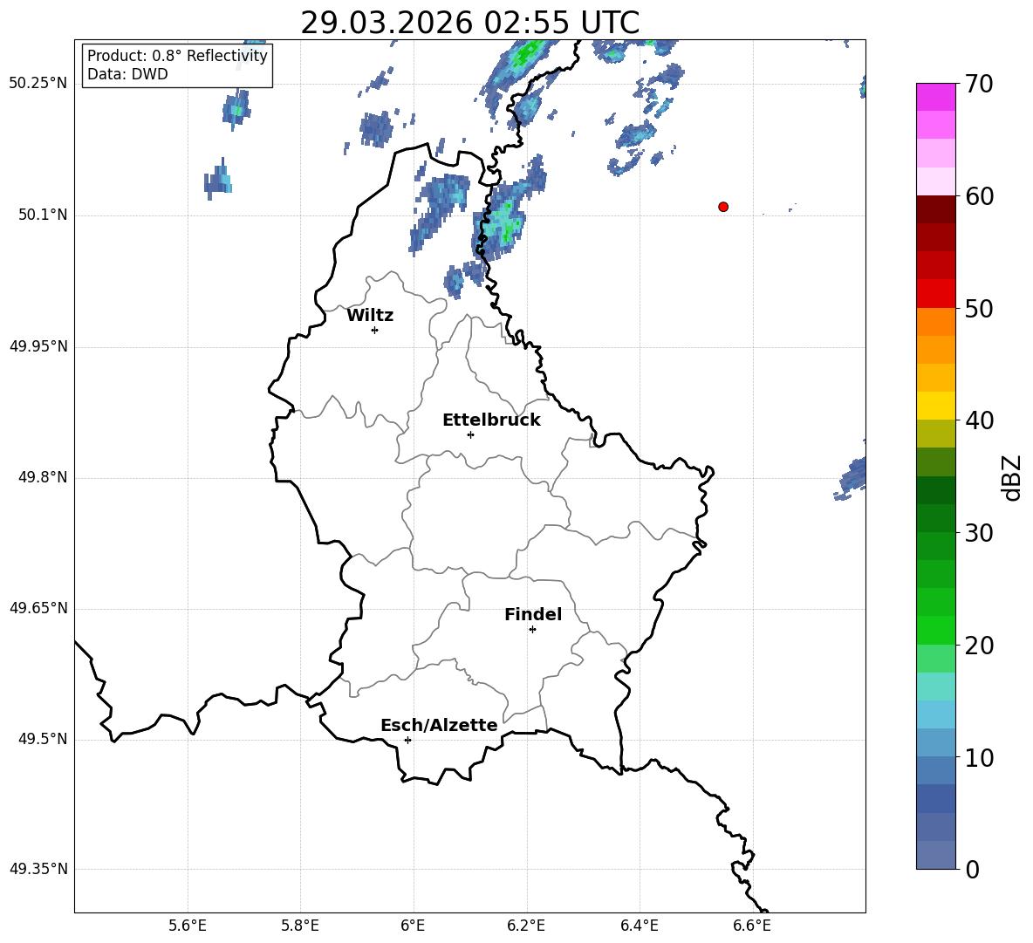This screenshot has height=943, width=1033.
Task: Select the Wiltz station cross marker
Action: pyautogui.click(x=374, y=330)
